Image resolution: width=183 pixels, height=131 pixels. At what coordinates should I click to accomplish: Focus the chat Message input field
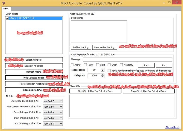pos(128,59)
